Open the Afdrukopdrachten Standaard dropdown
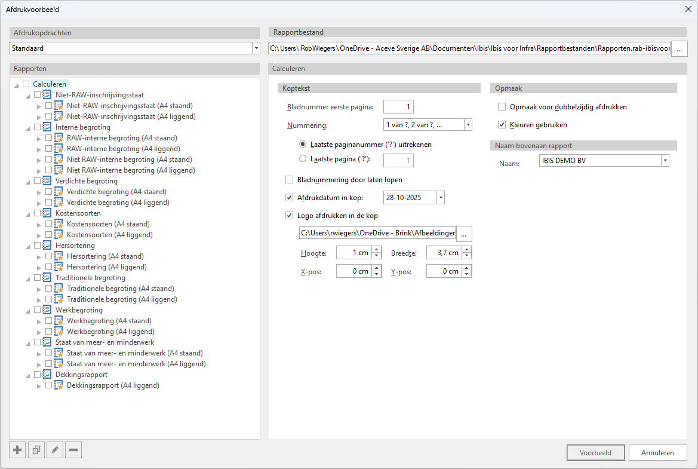Screen dimensions: 698x469 pos(256,48)
